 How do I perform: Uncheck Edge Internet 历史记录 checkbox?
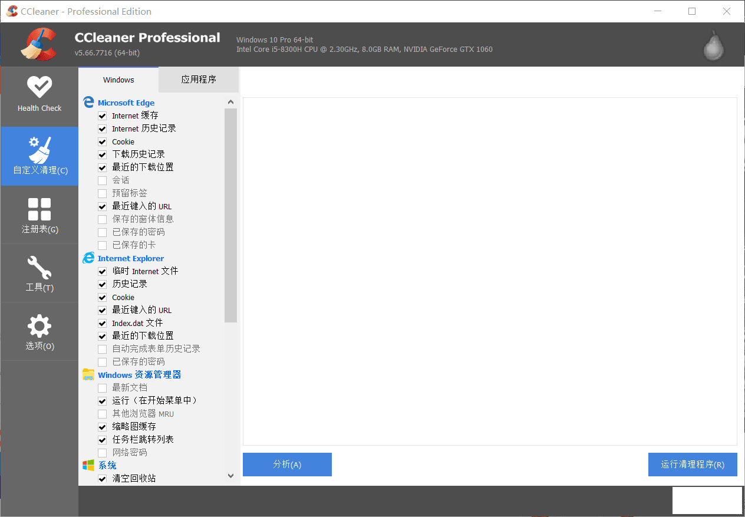[x=103, y=129]
